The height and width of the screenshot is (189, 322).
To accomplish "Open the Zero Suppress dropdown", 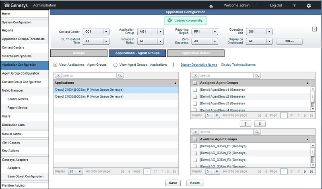I will tap(205, 42).
